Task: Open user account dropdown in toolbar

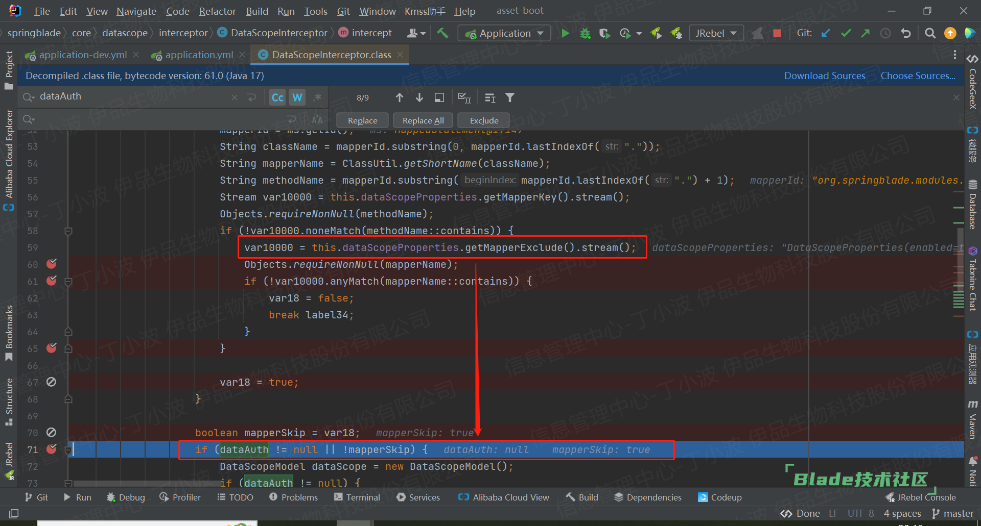Action: tap(416, 33)
